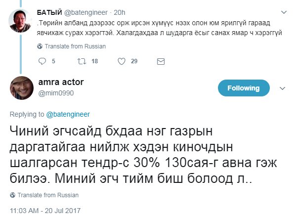
Task: Open amra actor's profile avatar
Action: pyautogui.click(x=22, y=88)
